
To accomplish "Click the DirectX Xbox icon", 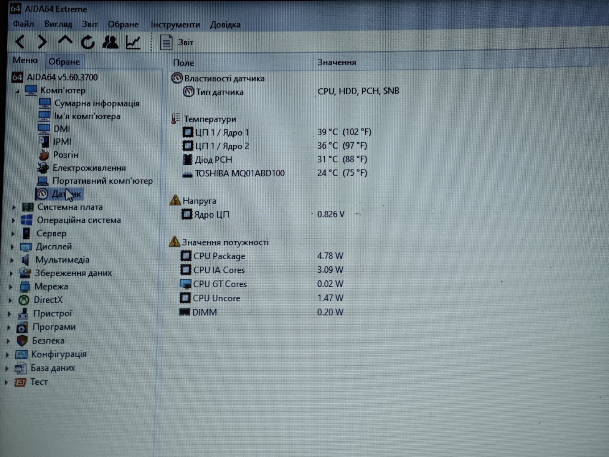I will 24,300.
